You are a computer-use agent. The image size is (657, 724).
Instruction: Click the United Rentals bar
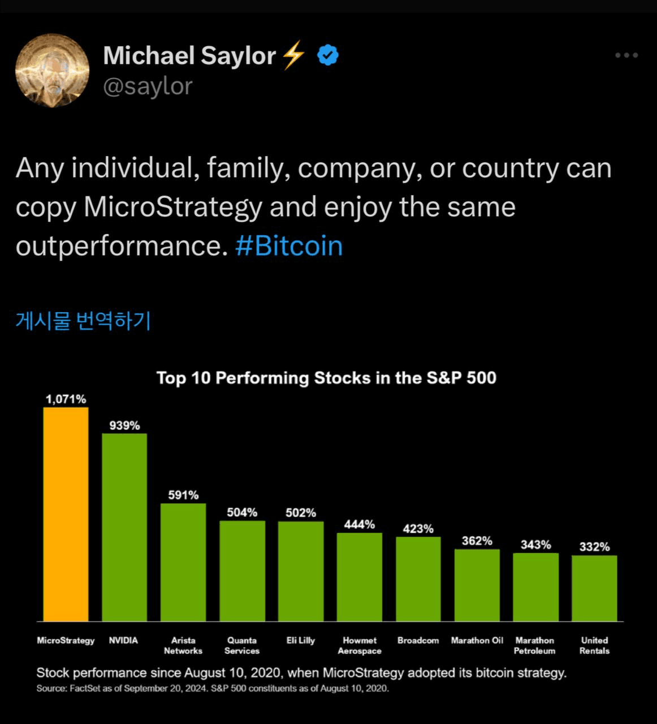[594, 588]
